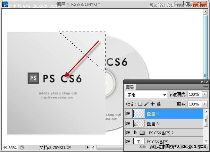
Task: Open the fill (填充) slider arrow
Action: pos(205,104)
